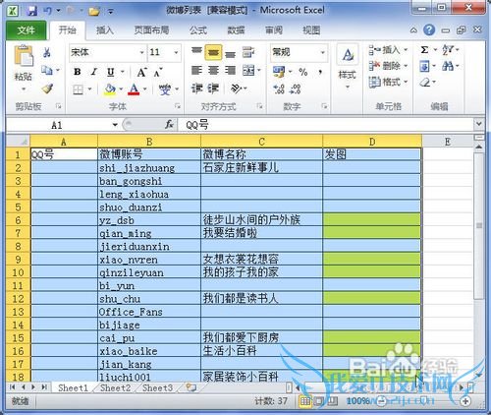Screen dimensions: 491x415
Task: Click the AutoSum sigma icon
Action: [424, 50]
